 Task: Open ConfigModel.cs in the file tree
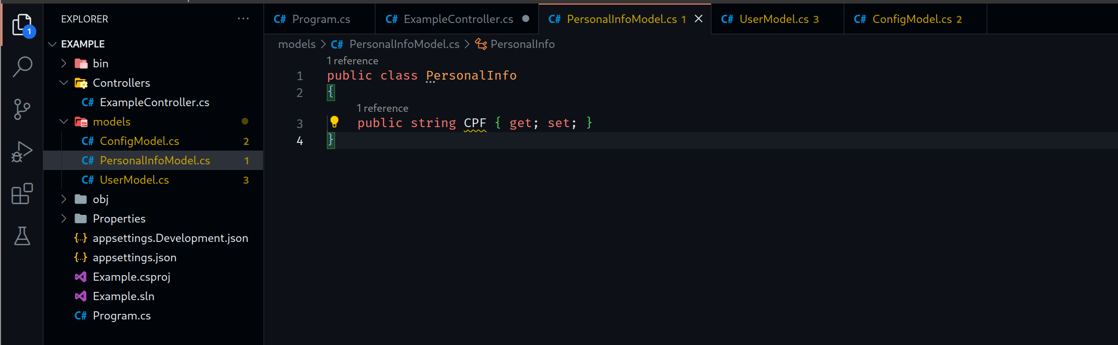139,141
